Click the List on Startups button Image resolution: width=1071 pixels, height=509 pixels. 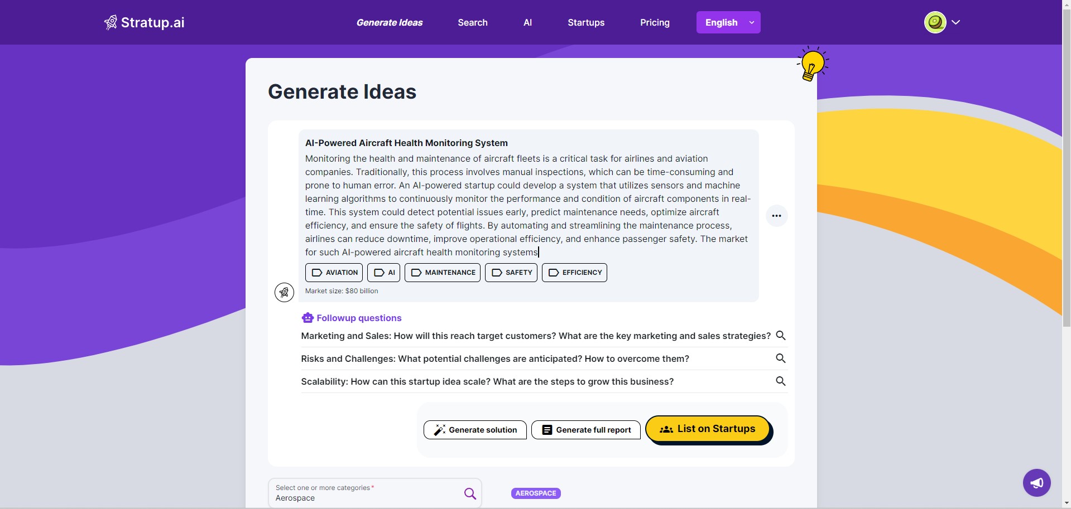[x=708, y=429]
